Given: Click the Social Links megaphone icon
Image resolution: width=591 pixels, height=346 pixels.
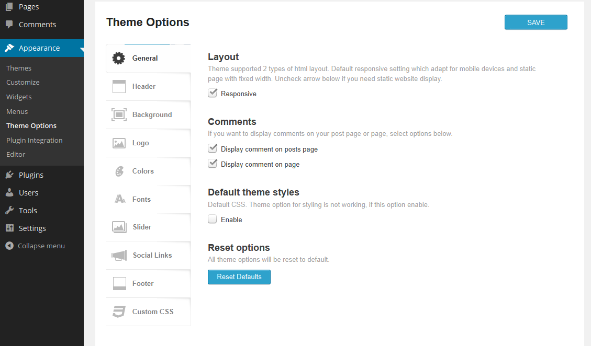Looking at the screenshot, I should (119, 256).
